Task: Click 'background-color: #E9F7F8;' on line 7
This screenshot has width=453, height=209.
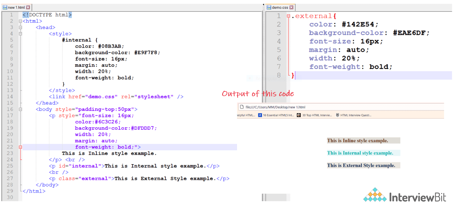Action: click(118, 53)
